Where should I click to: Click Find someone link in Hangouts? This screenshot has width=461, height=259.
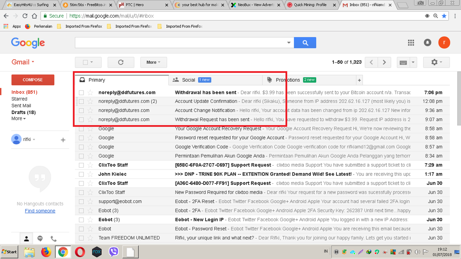click(40, 211)
